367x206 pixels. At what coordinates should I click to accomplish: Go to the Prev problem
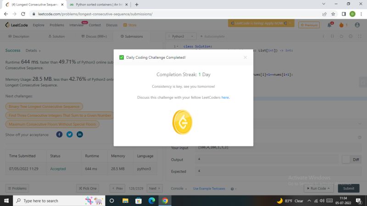[117, 188]
